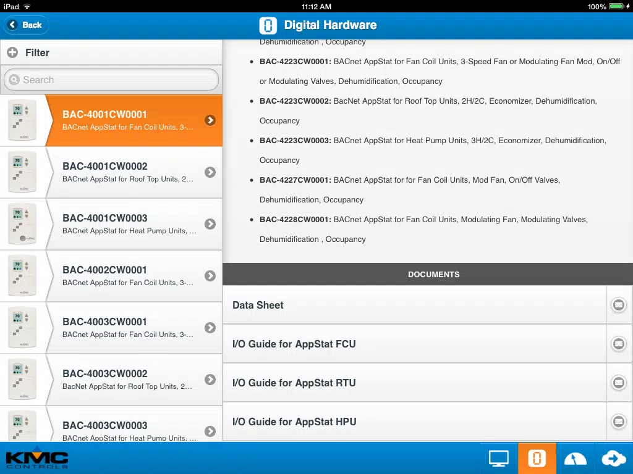Select the BAC-4003CW0001 thermostat thumbnail
Viewport: 633px width, 474px height.
pyautogui.click(x=22, y=328)
